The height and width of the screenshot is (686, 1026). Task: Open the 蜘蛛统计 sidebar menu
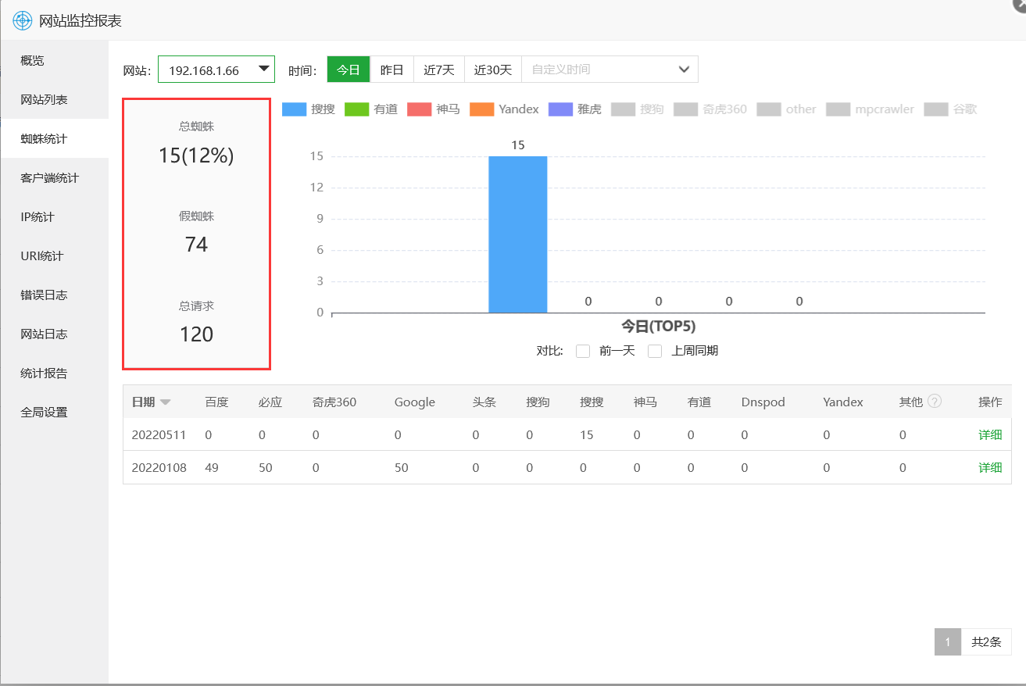55,138
